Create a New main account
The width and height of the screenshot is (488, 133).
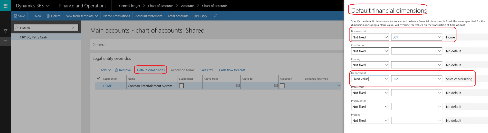tap(36, 16)
